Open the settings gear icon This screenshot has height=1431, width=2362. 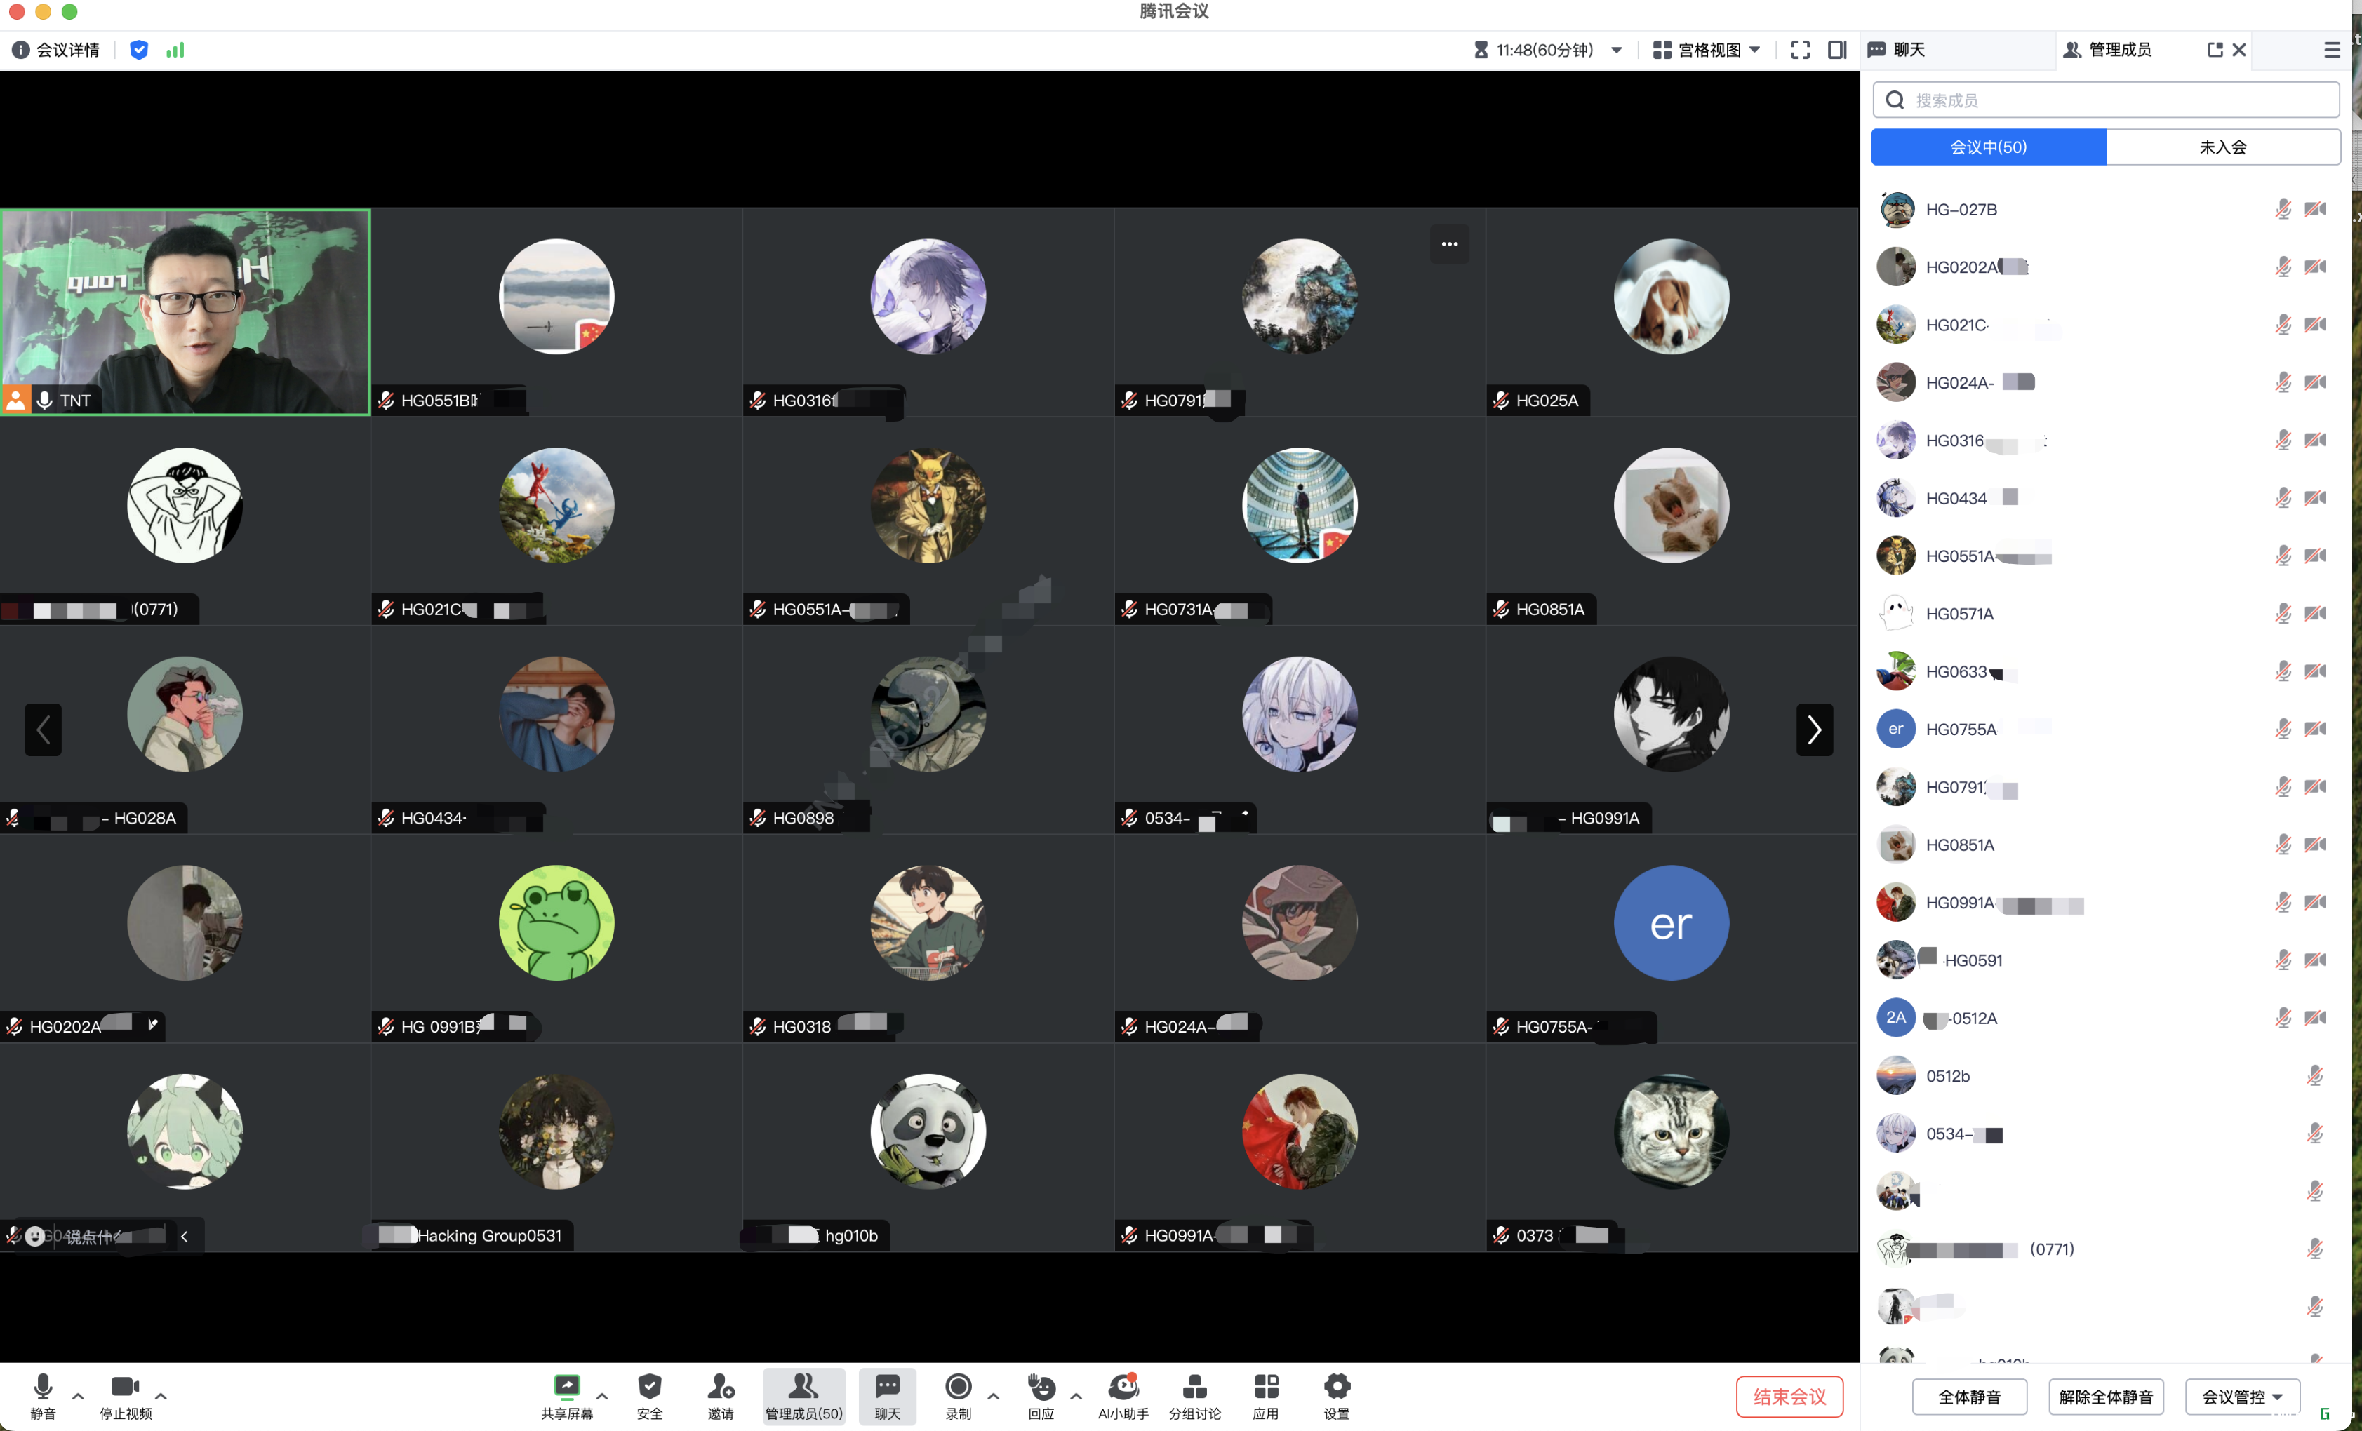1336,1386
